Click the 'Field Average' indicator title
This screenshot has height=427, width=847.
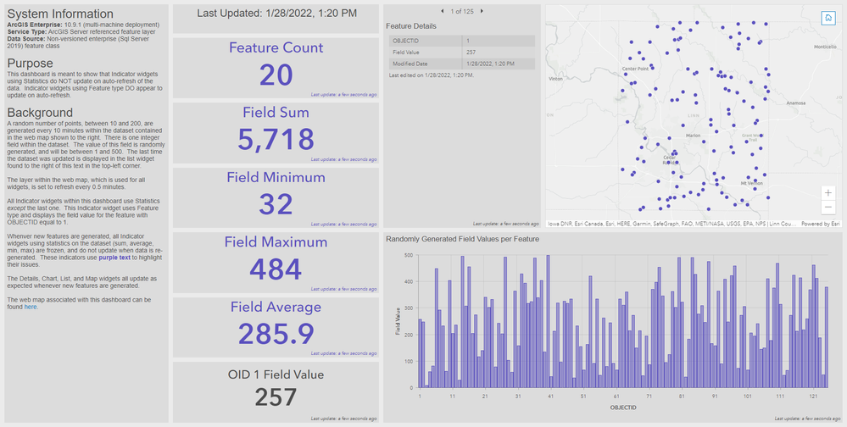[x=276, y=307]
